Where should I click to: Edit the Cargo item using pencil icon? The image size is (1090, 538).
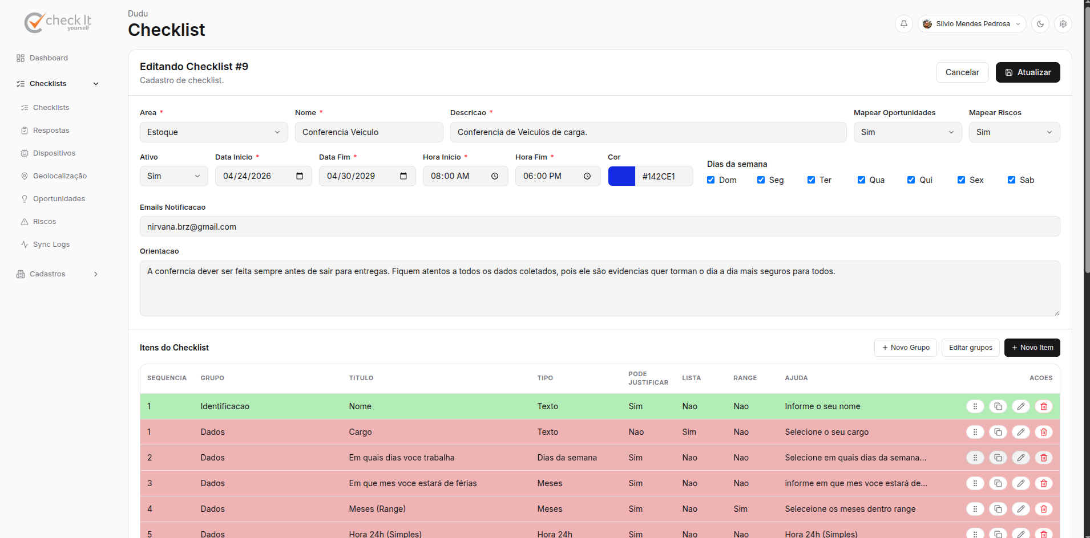[1021, 432]
